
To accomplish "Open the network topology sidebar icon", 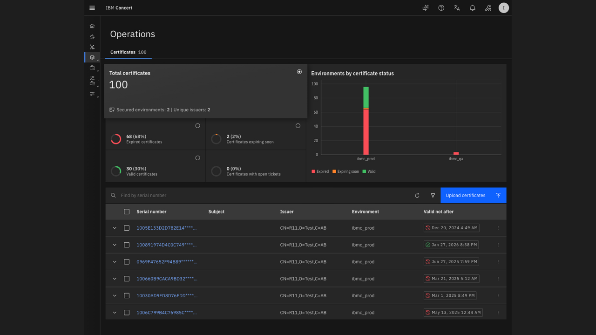I will pos(92,47).
